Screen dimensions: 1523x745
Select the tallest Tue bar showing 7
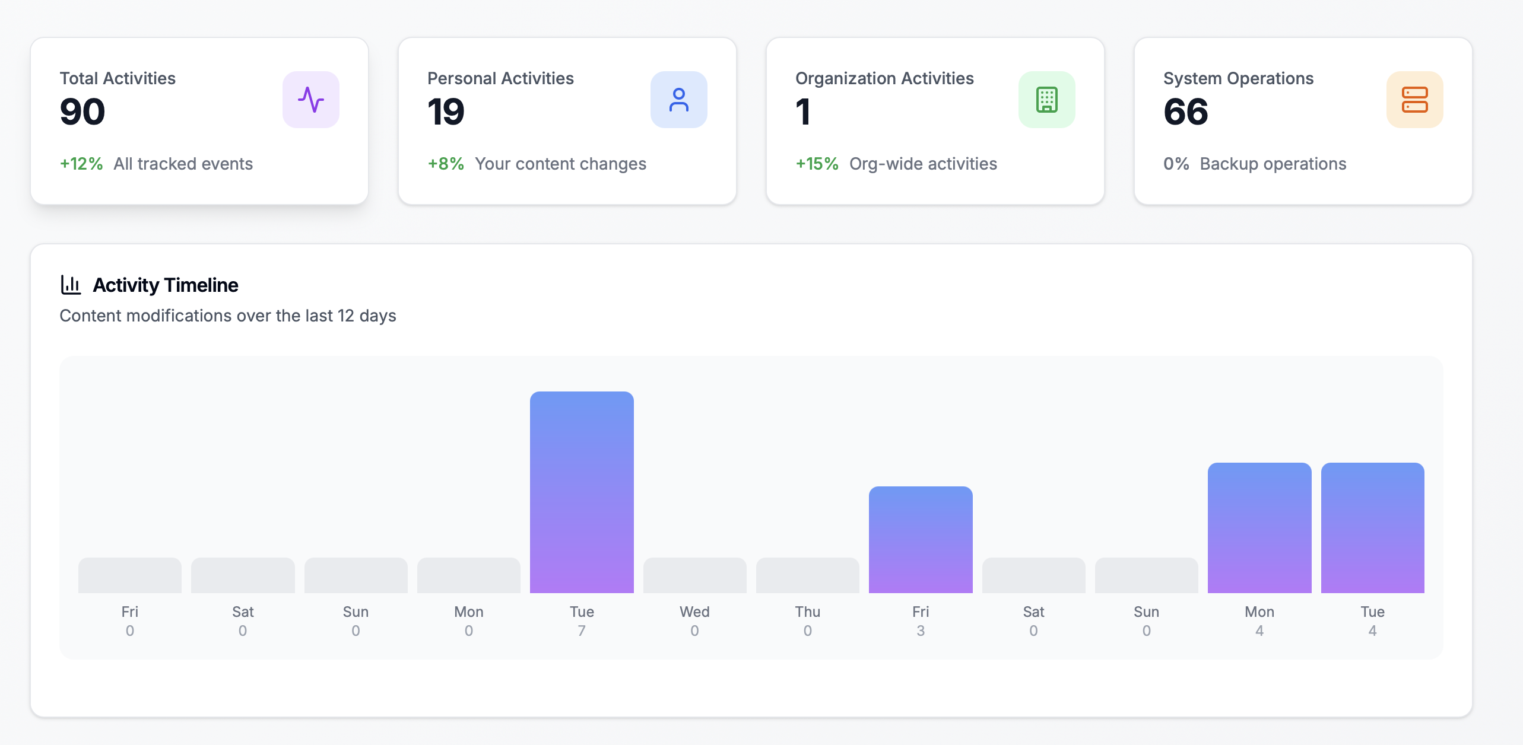(x=582, y=492)
